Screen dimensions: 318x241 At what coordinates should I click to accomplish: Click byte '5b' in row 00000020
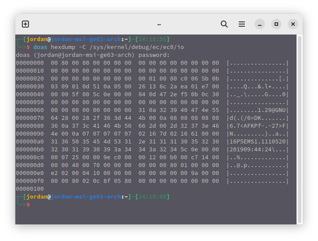click(x=205, y=79)
